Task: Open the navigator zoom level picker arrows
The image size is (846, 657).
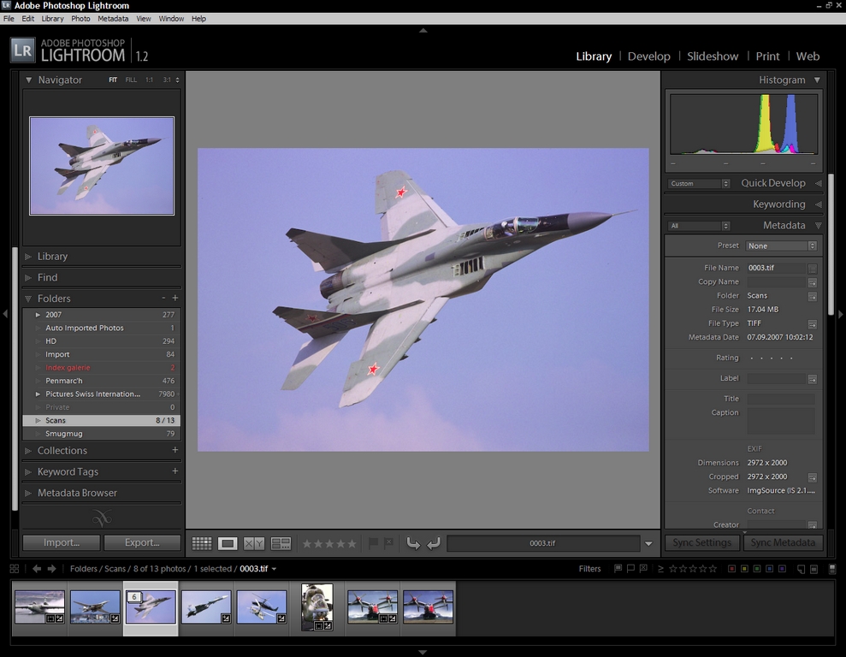Action: [x=178, y=80]
